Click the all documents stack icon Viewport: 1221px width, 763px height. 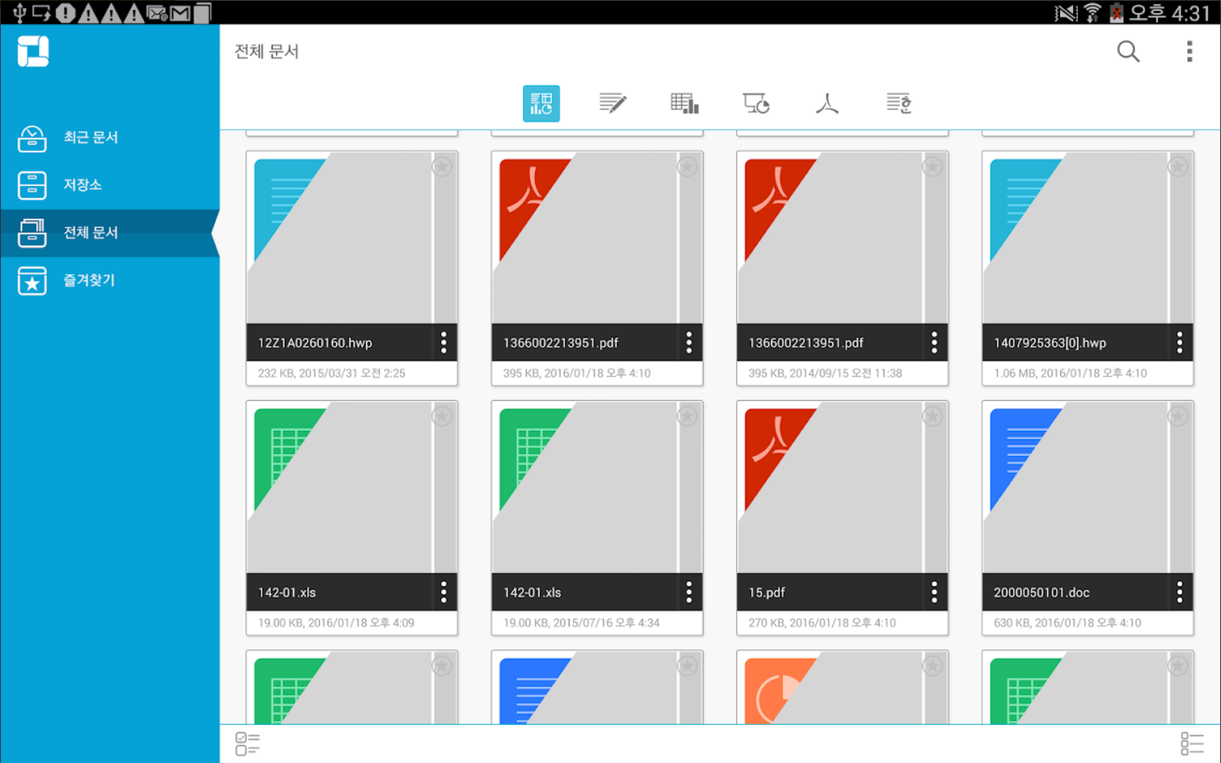tap(32, 233)
